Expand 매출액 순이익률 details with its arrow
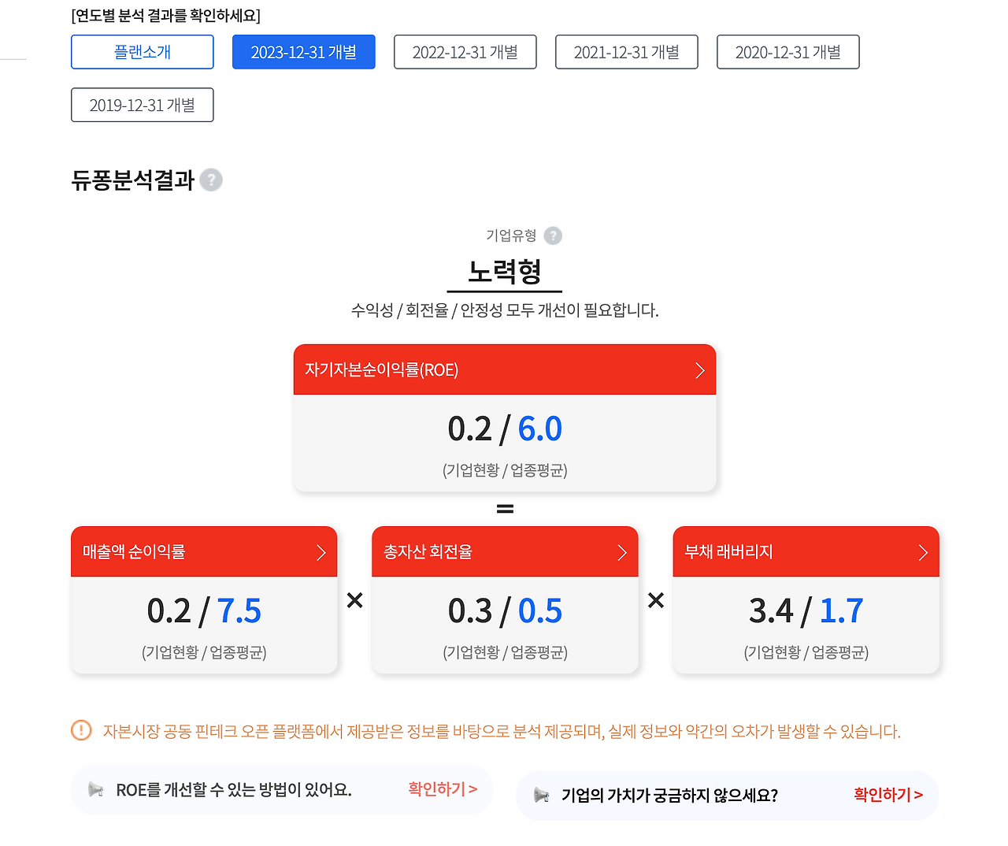This screenshot has width=1008, height=846. click(x=321, y=552)
